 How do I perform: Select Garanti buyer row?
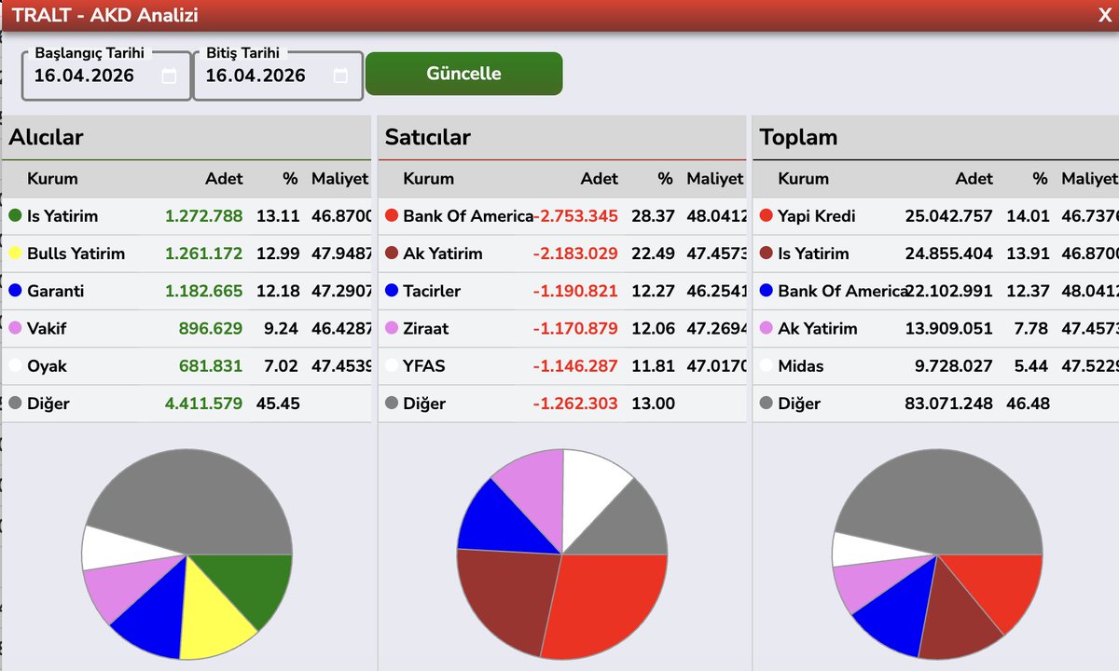(x=186, y=291)
